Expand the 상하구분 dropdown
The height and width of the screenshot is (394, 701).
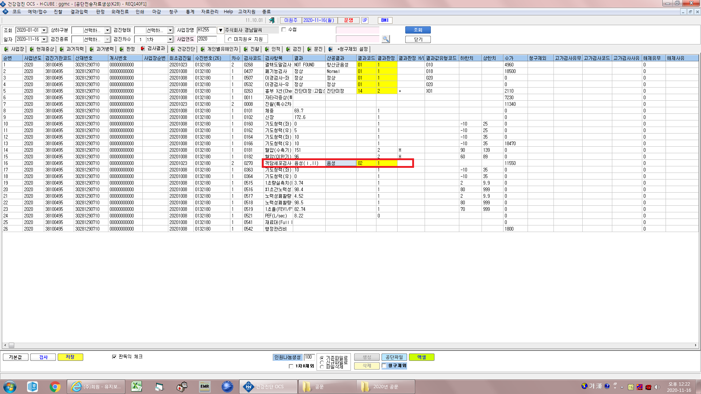[107, 30]
